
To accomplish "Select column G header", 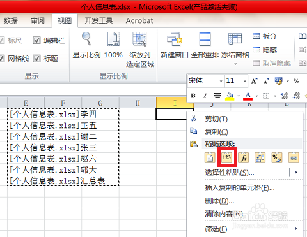I will 100,103.
